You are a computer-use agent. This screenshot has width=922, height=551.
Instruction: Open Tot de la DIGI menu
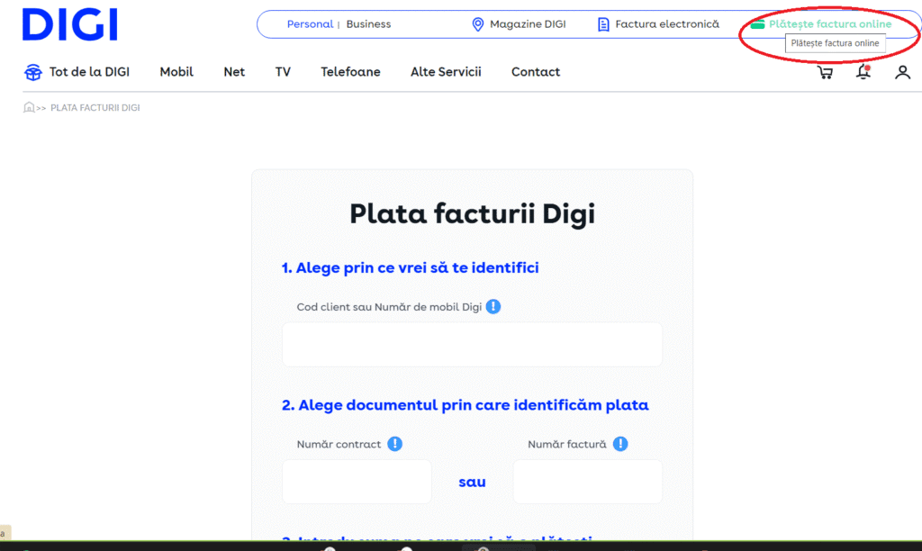pos(89,72)
